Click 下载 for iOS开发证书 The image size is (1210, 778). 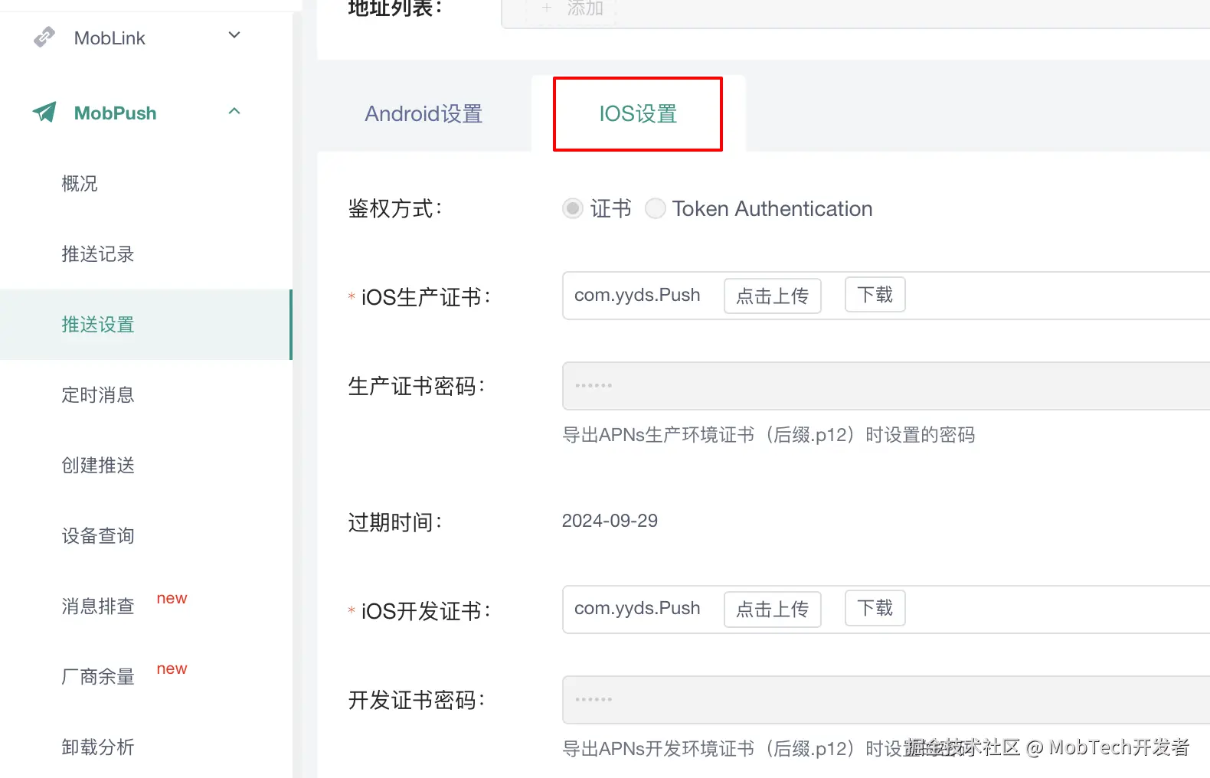pyautogui.click(x=875, y=608)
